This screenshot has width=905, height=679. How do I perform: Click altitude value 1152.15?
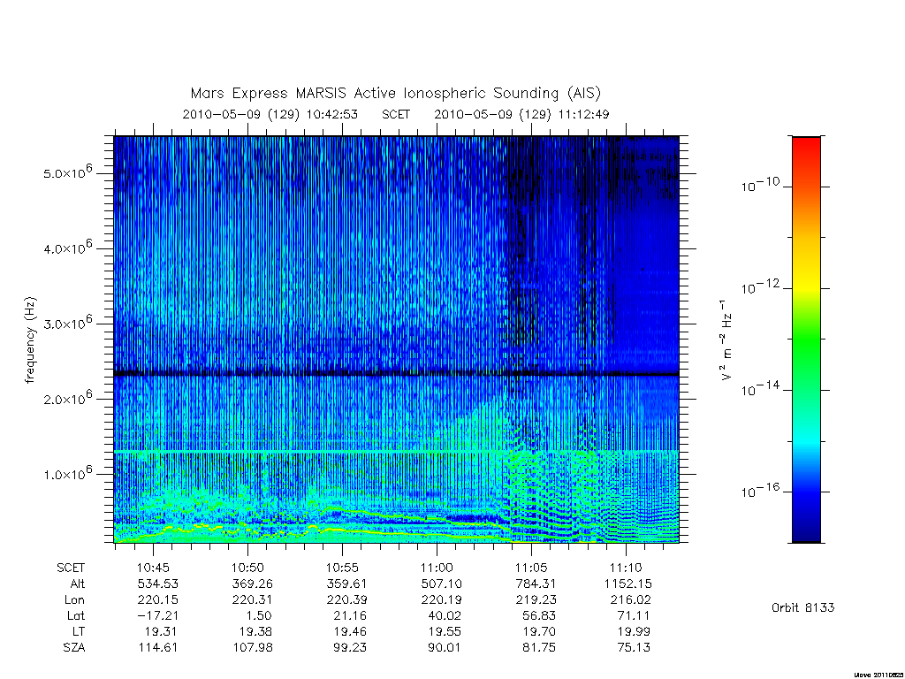click(x=627, y=584)
